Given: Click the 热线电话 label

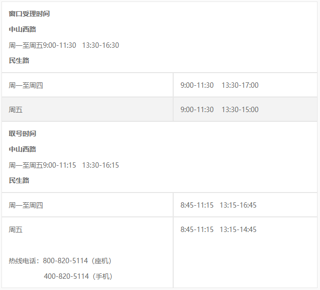Looking at the screenshot, I should [x=22, y=261].
